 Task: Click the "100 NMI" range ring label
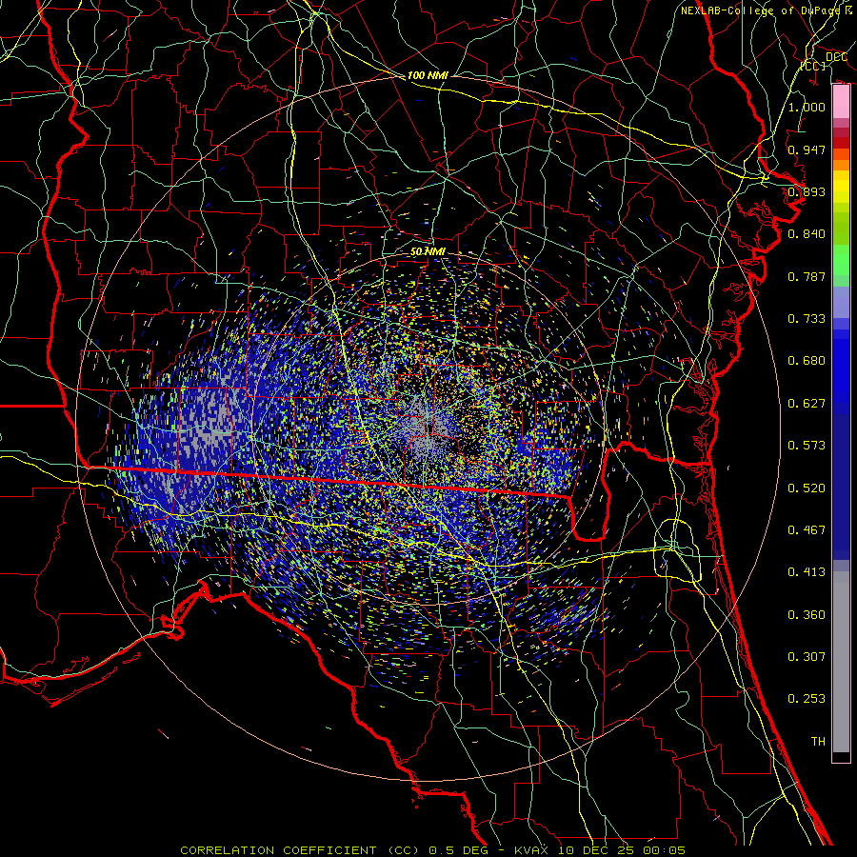coord(428,75)
